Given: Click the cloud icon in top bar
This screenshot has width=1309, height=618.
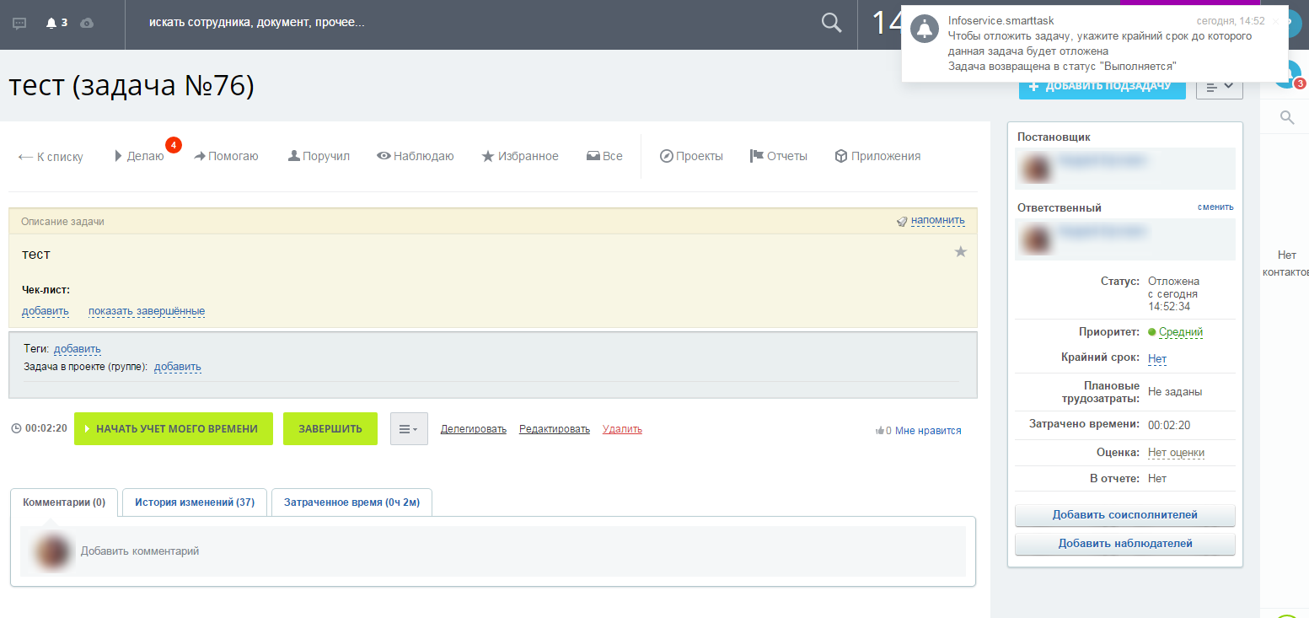Looking at the screenshot, I should tap(87, 24).
